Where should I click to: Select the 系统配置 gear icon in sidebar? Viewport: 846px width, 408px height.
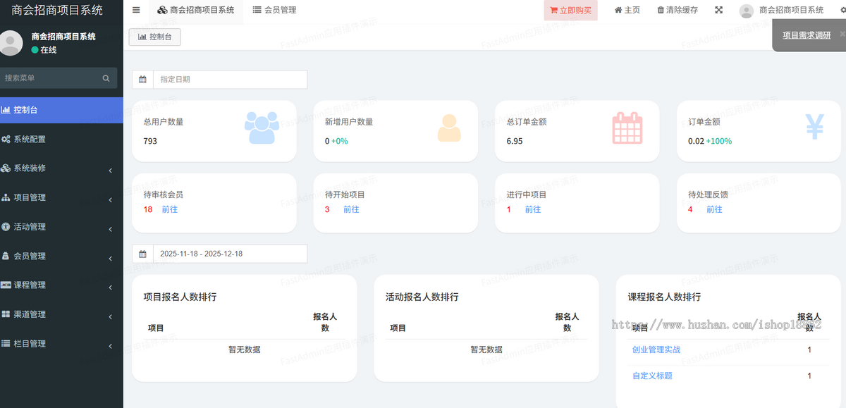click(x=8, y=139)
